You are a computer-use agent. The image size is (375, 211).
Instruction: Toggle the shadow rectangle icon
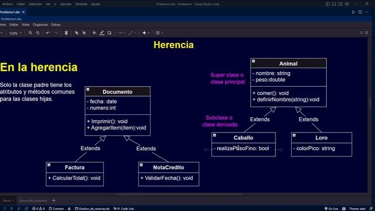tap(110, 33)
